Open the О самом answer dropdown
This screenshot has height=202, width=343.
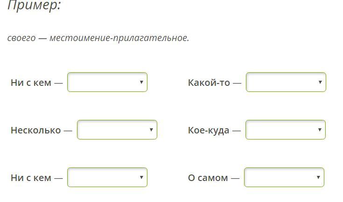(x=284, y=177)
